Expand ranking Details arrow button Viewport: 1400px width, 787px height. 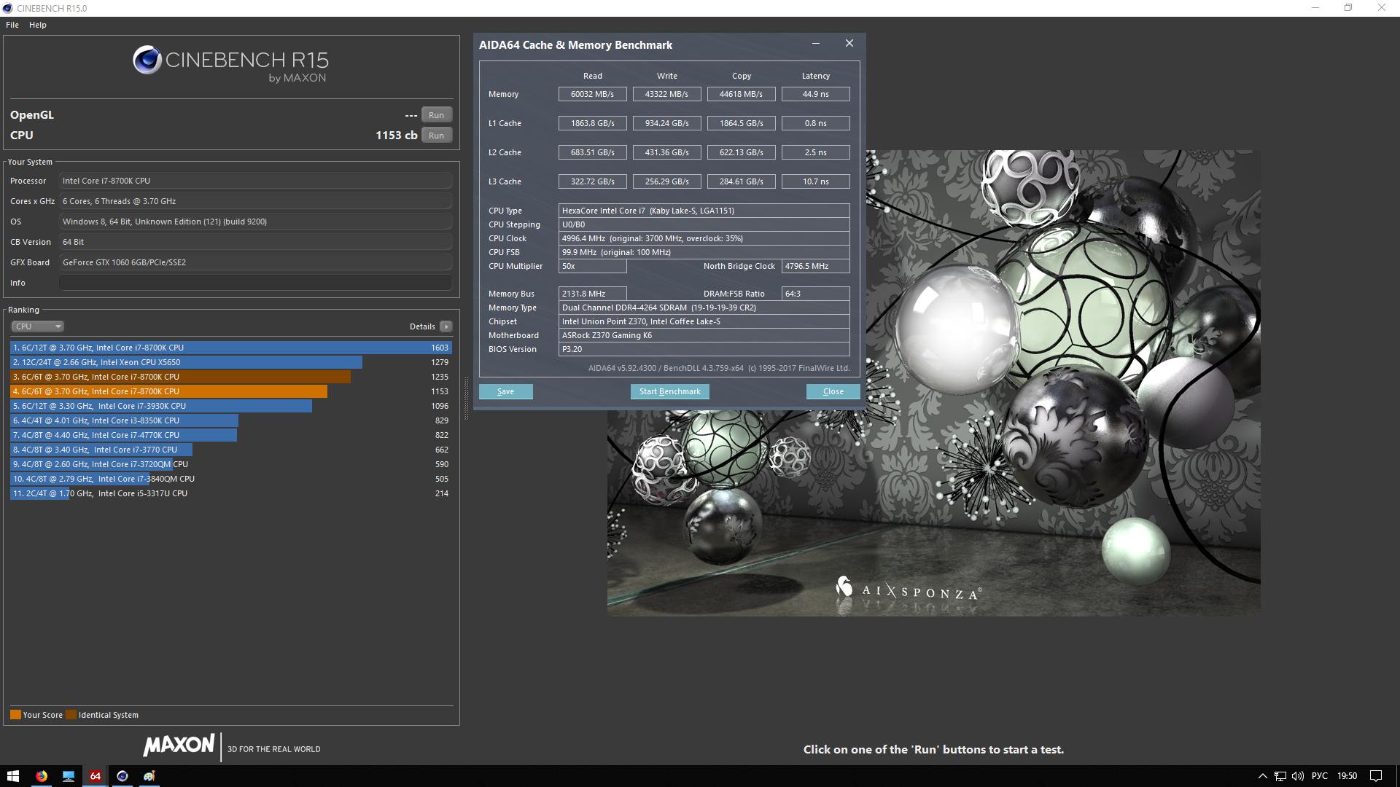(x=446, y=326)
